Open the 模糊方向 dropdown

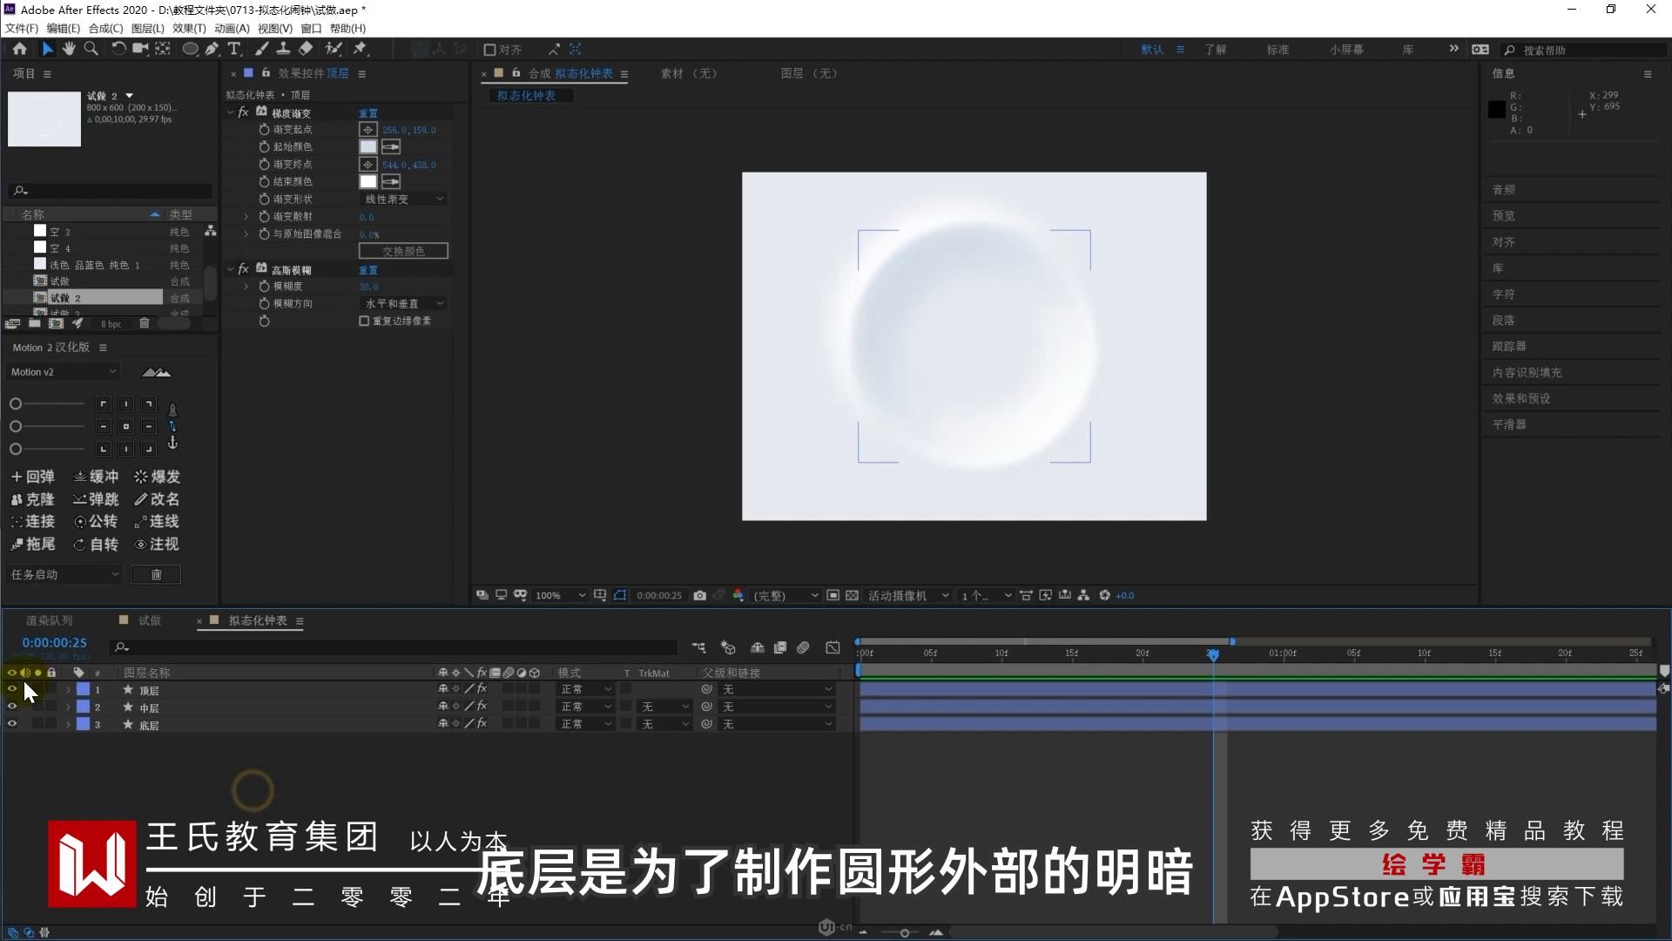click(x=404, y=303)
